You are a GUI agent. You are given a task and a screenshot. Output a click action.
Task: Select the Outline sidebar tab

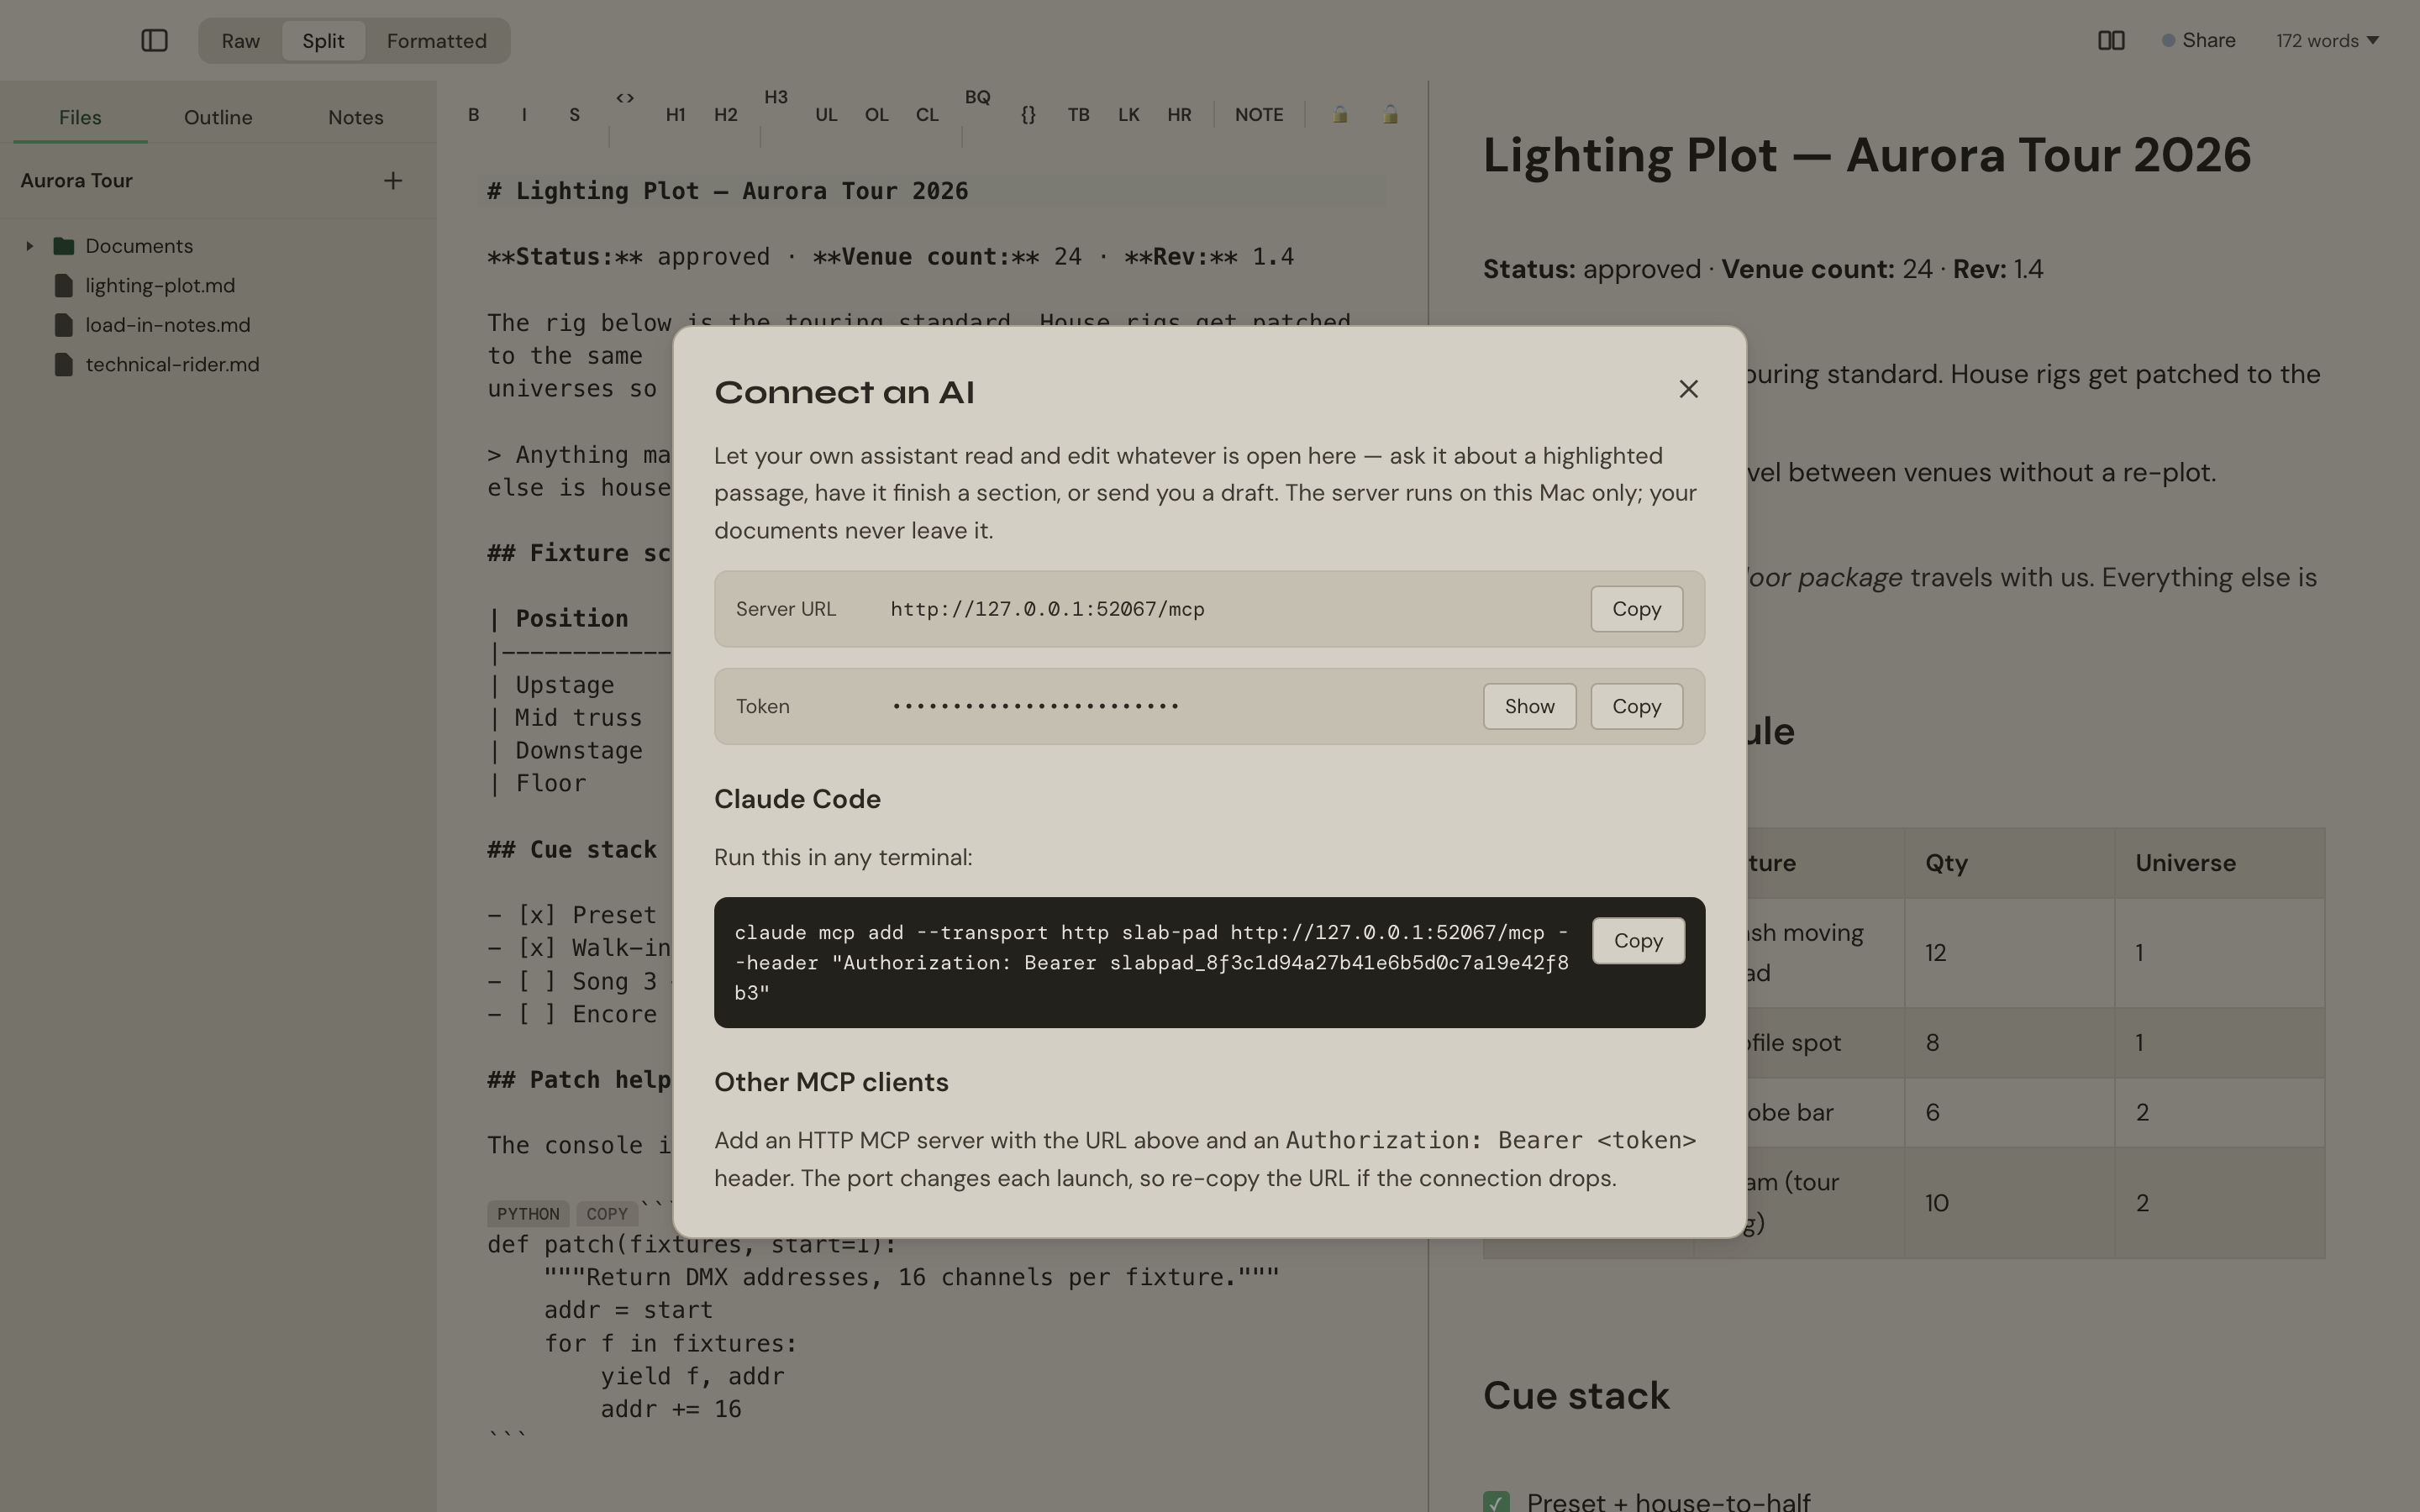[218, 117]
